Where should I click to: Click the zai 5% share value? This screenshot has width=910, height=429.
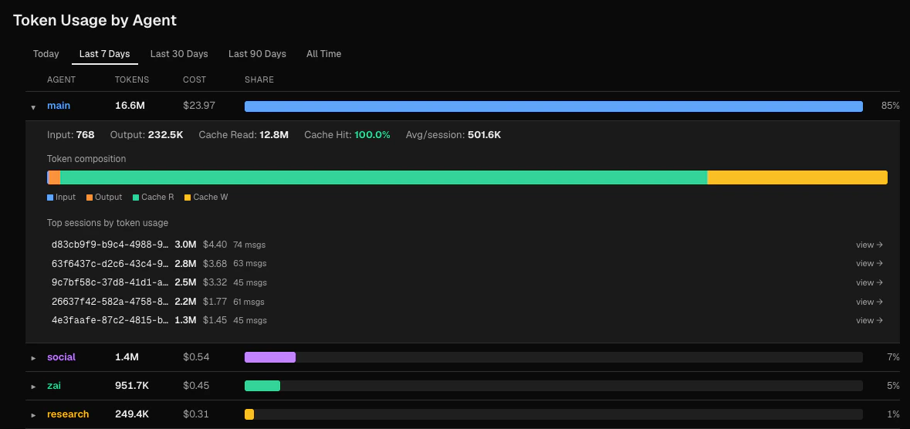893,386
